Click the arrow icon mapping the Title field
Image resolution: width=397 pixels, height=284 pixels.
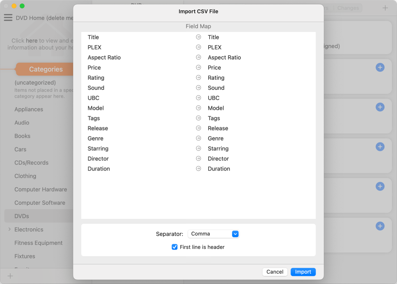click(x=198, y=37)
